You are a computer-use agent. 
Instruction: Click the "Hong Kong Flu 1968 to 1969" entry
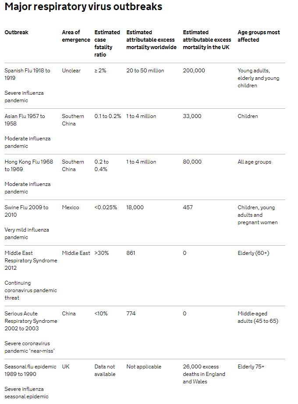tap(28, 165)
